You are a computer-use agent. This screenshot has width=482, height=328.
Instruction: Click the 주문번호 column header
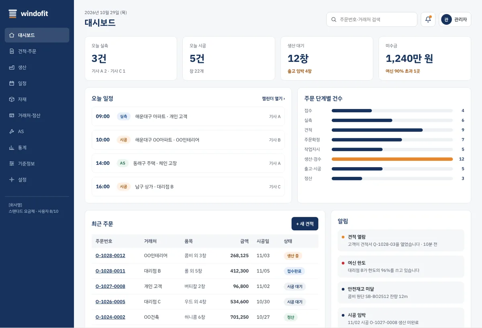(104, 241)
